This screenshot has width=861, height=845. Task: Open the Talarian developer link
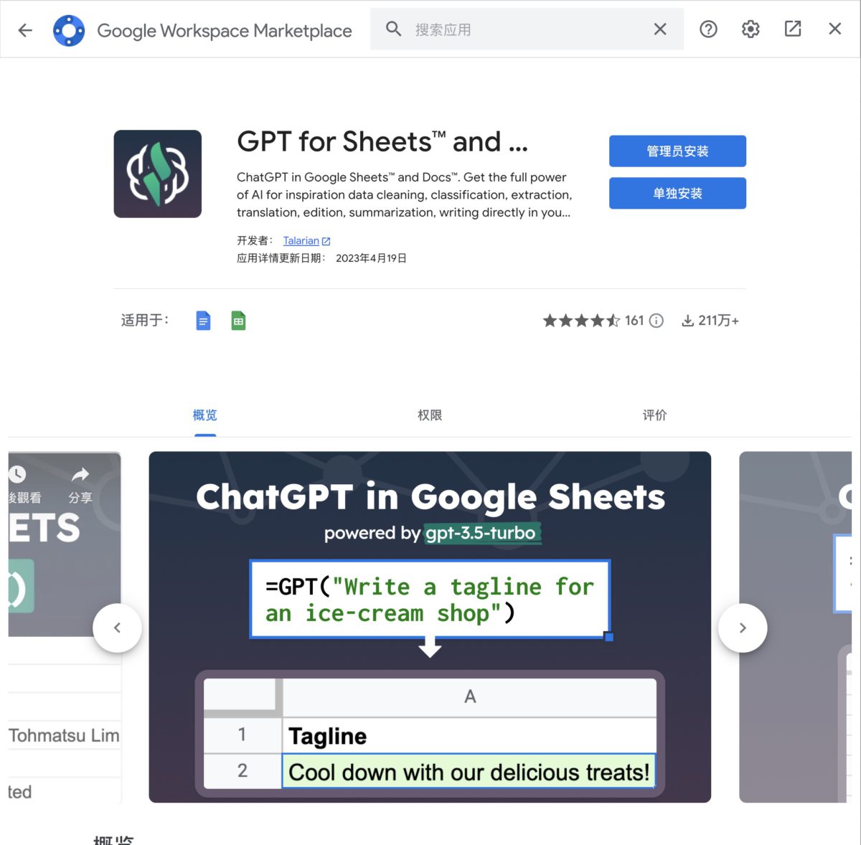click(301, 241)
